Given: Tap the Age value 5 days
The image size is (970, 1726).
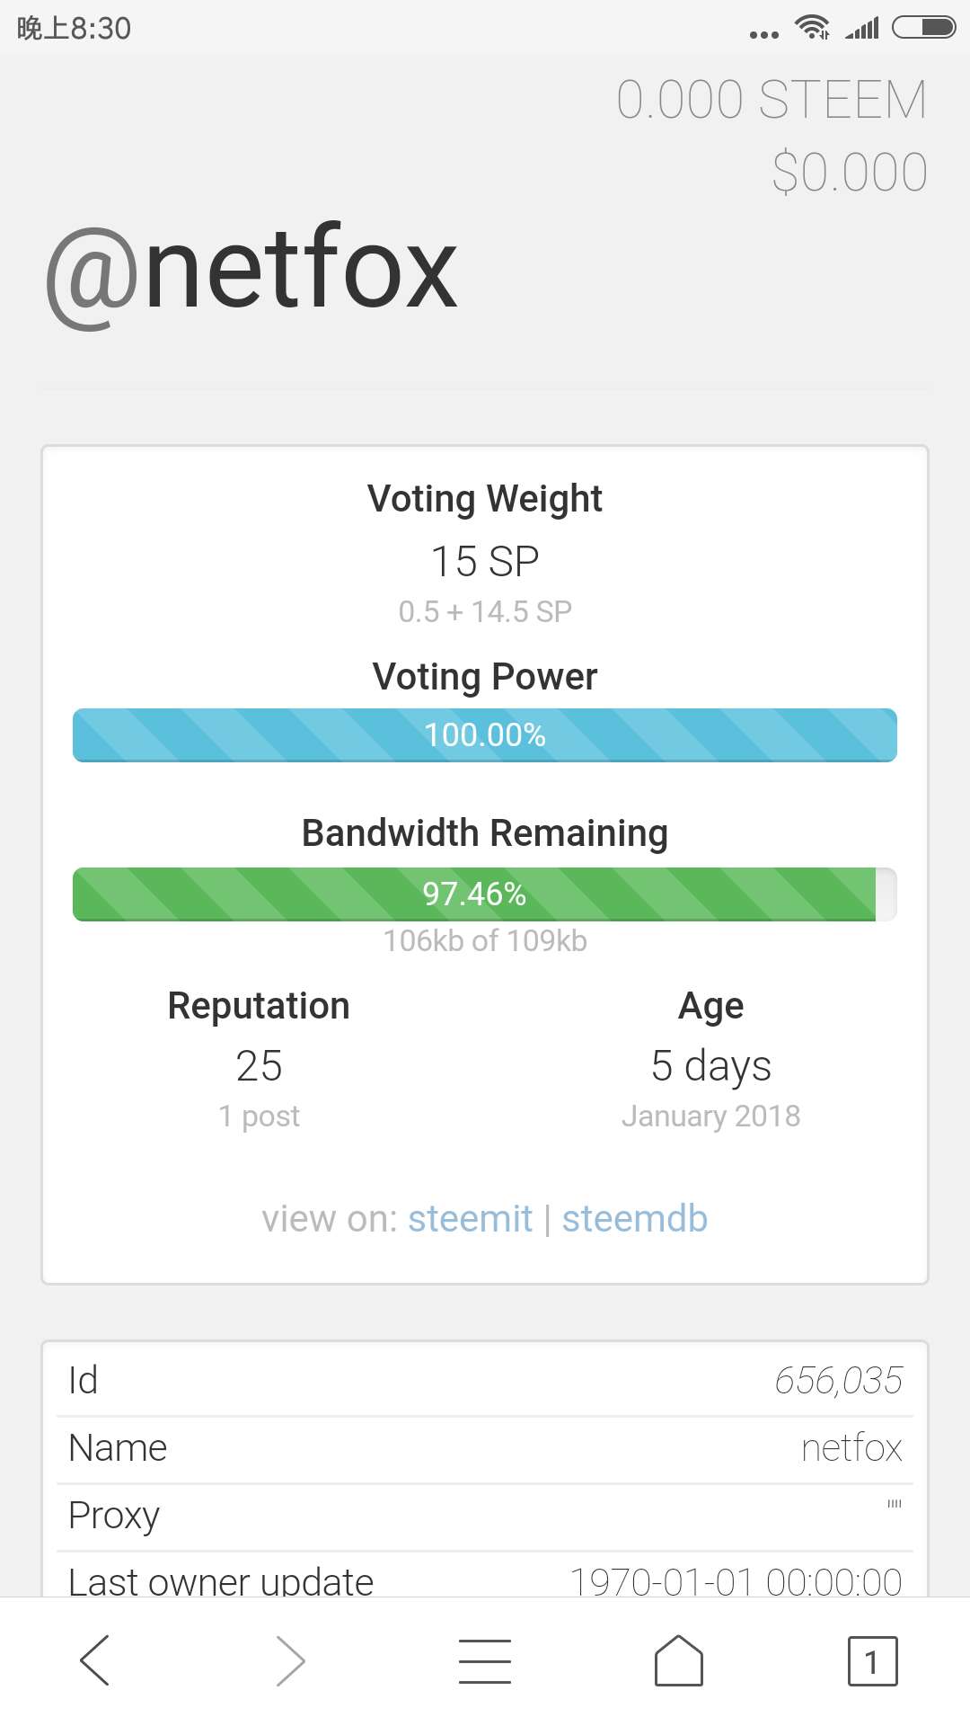Looking at the screenshot, I should click(710, 1066).
